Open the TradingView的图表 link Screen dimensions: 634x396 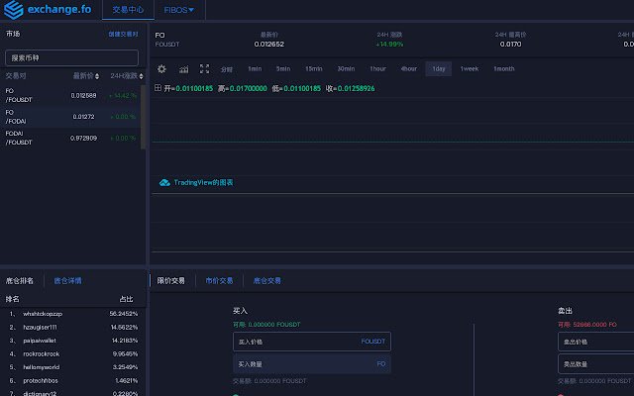tap(203, 182)
